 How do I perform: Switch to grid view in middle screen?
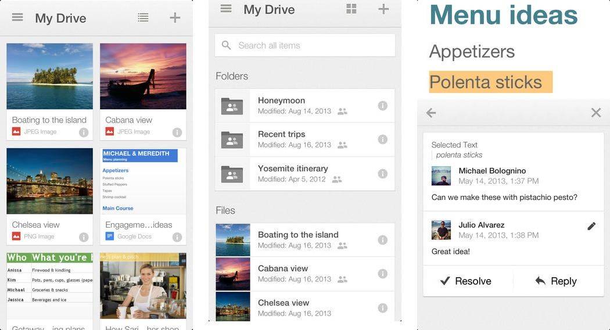tap(351, 9)
